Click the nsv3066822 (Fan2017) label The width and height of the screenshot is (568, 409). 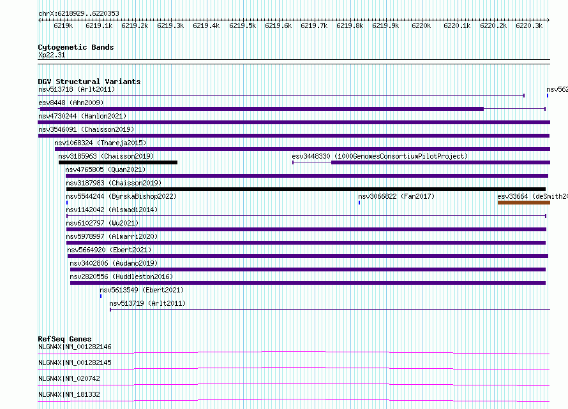[396, 196]
